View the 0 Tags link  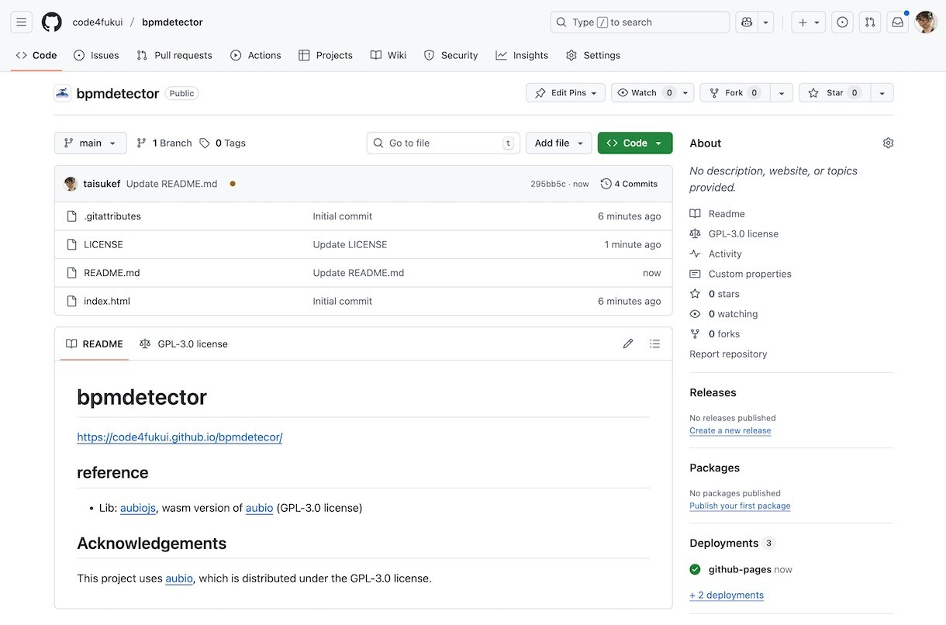click(223, 143)
